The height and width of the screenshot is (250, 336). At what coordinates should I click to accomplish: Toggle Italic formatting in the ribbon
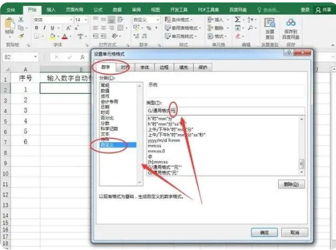[44, 28]
